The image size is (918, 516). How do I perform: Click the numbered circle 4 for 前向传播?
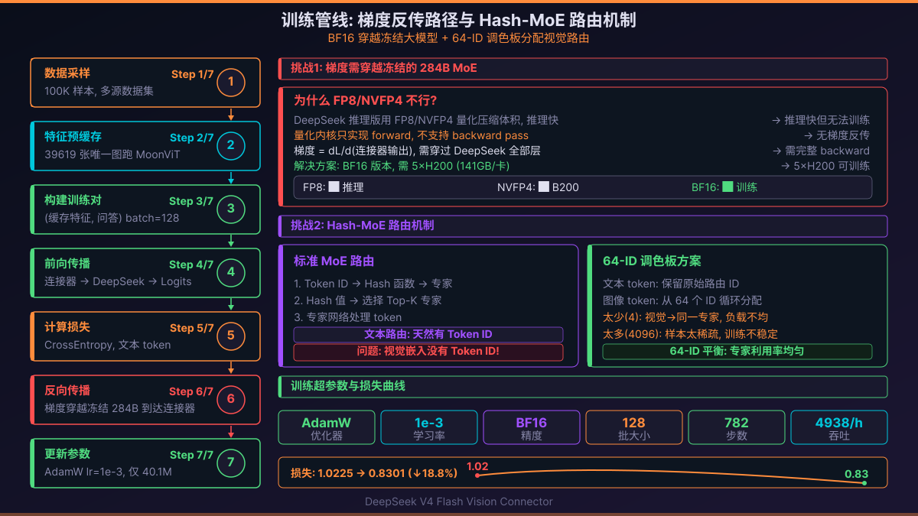(x=231, y=272)
